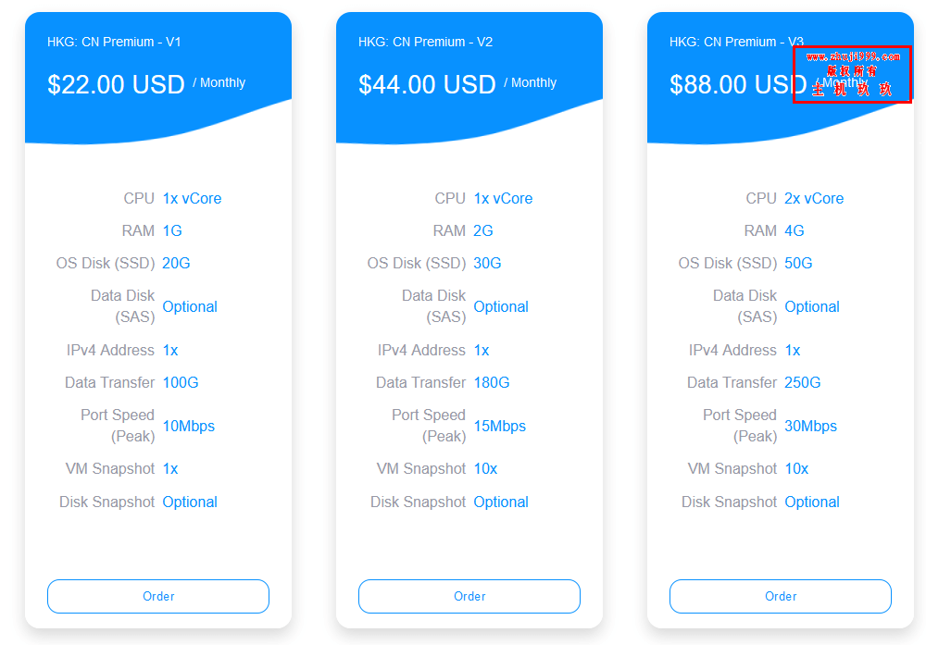Click the 1G RAM value in V1
Image resolution: width=926 pixels, height=645 pixels.
[x=172, y=230]
